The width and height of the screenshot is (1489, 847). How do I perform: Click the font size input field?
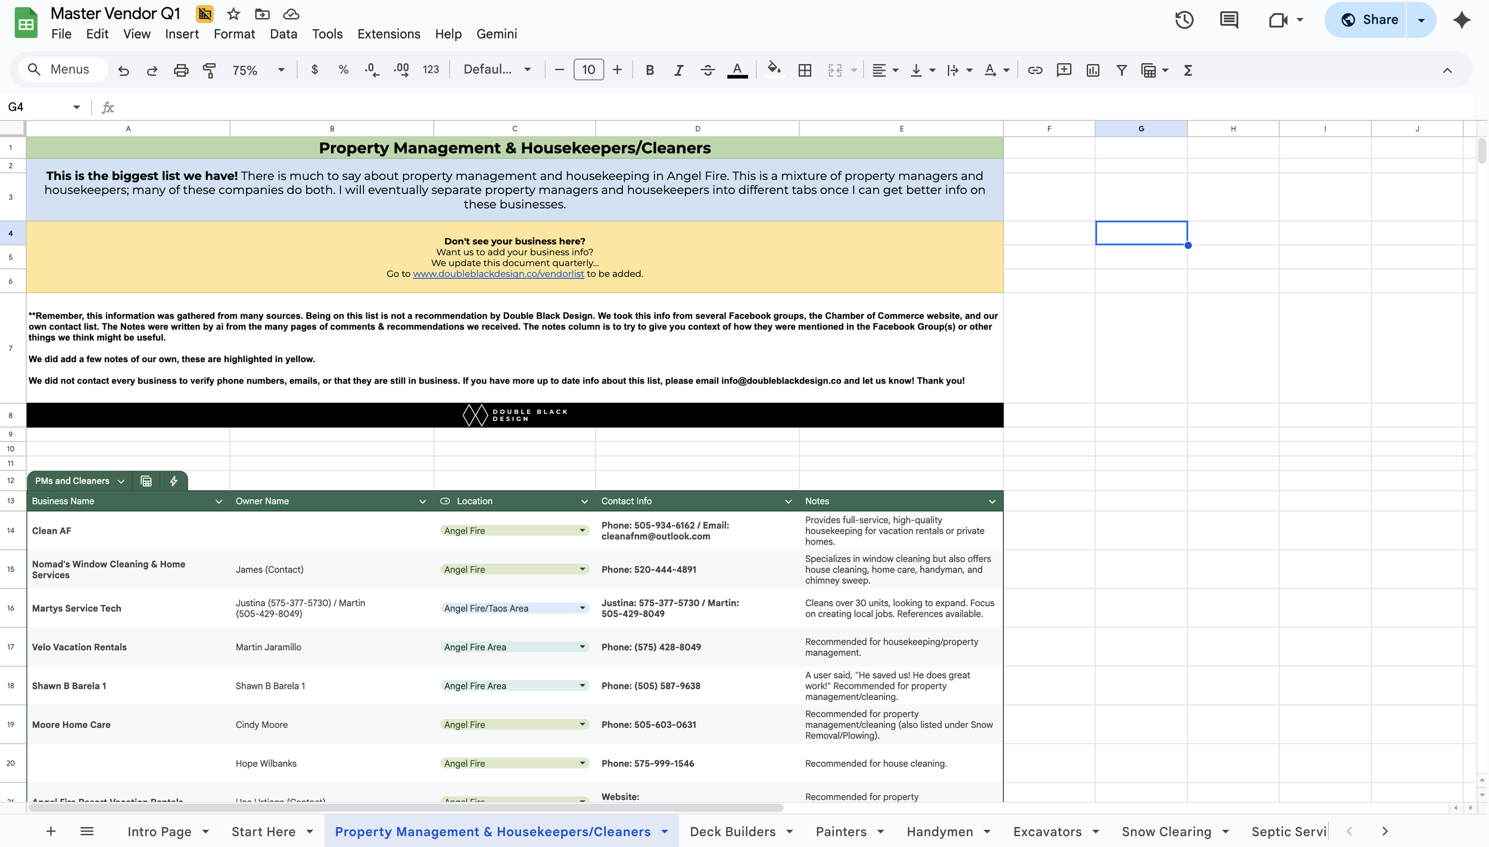click(588, 70)
